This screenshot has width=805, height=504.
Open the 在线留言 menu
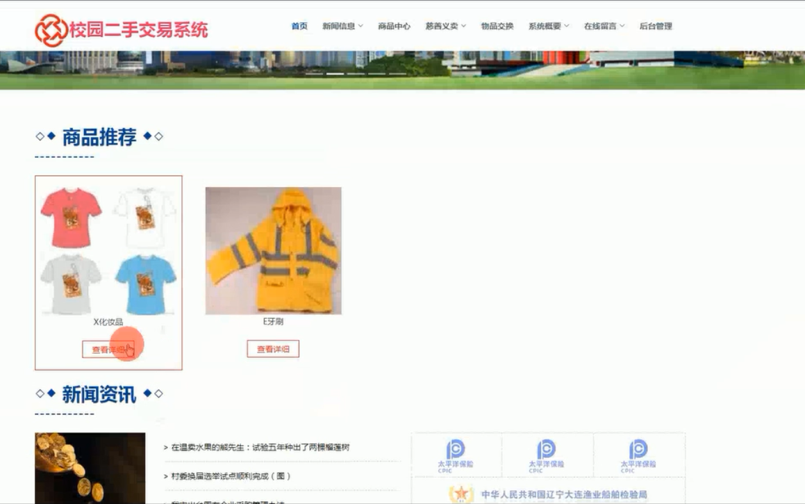pyautogui.click(x=600, y=26)
